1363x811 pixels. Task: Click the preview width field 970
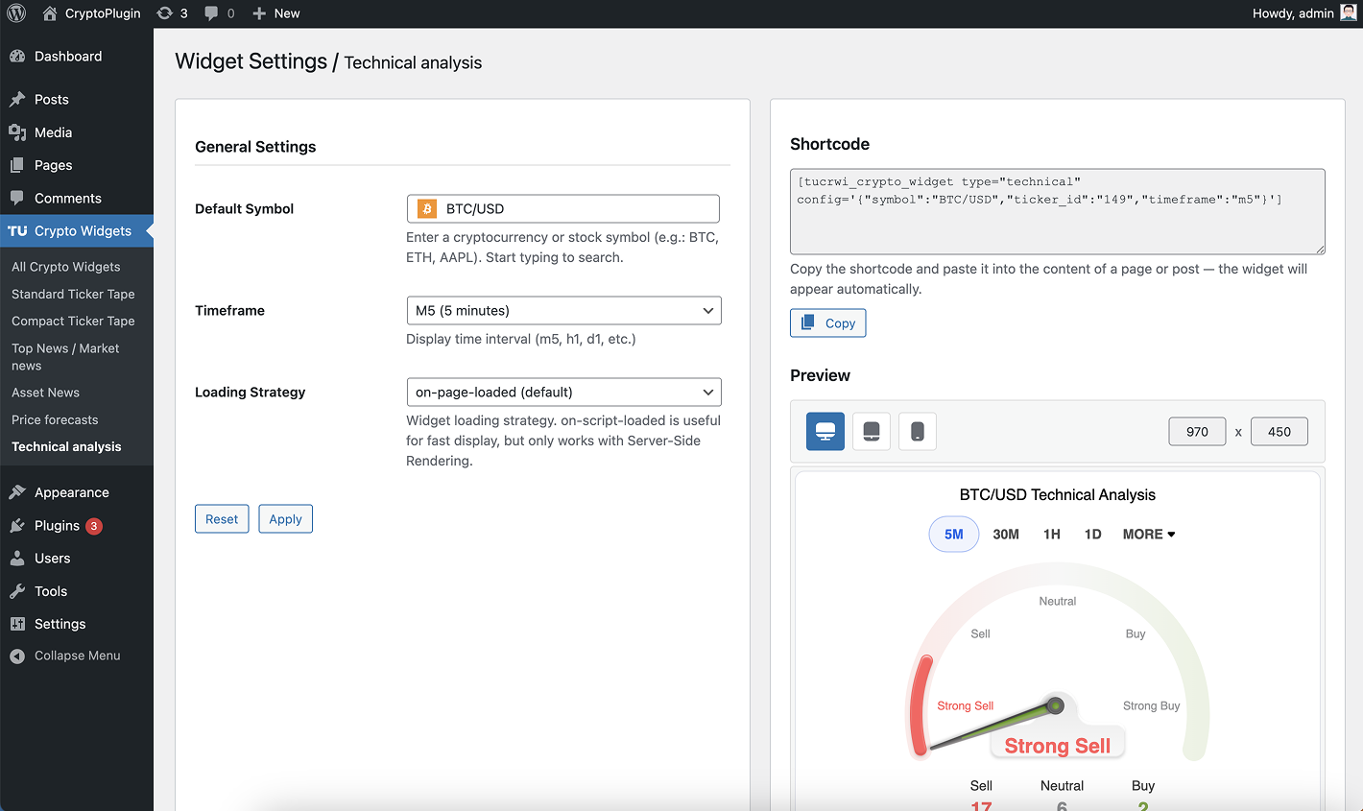(x=1197, y=432)
